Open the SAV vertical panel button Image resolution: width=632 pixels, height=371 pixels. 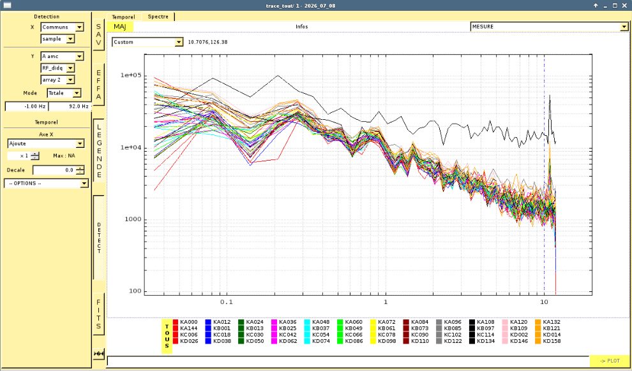(99, 34)
